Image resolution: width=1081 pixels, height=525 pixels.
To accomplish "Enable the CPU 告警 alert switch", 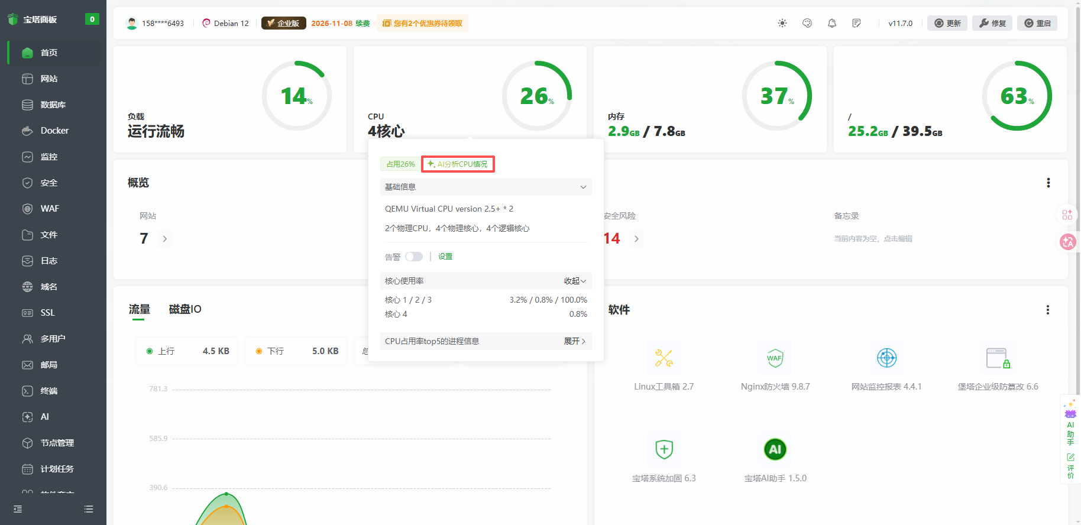I will pos(414,257).
